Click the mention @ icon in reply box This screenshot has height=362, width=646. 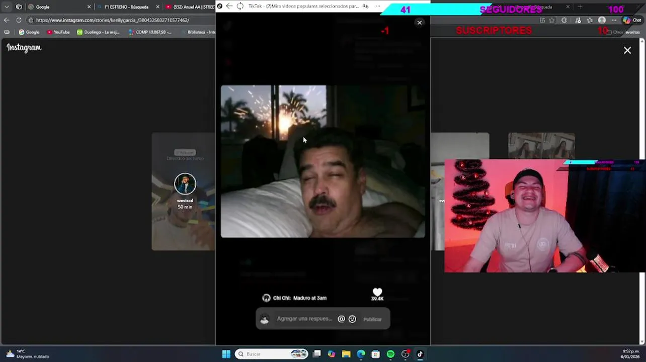pos(341,319)
